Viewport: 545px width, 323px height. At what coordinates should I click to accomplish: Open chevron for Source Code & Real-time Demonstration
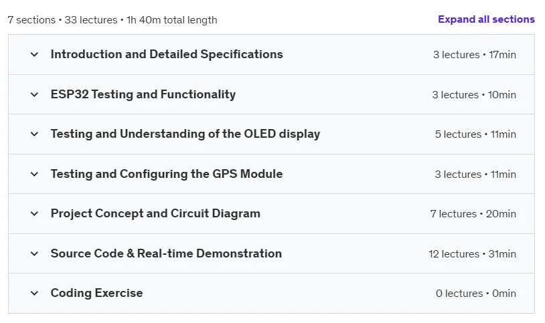tap(34, 253)
